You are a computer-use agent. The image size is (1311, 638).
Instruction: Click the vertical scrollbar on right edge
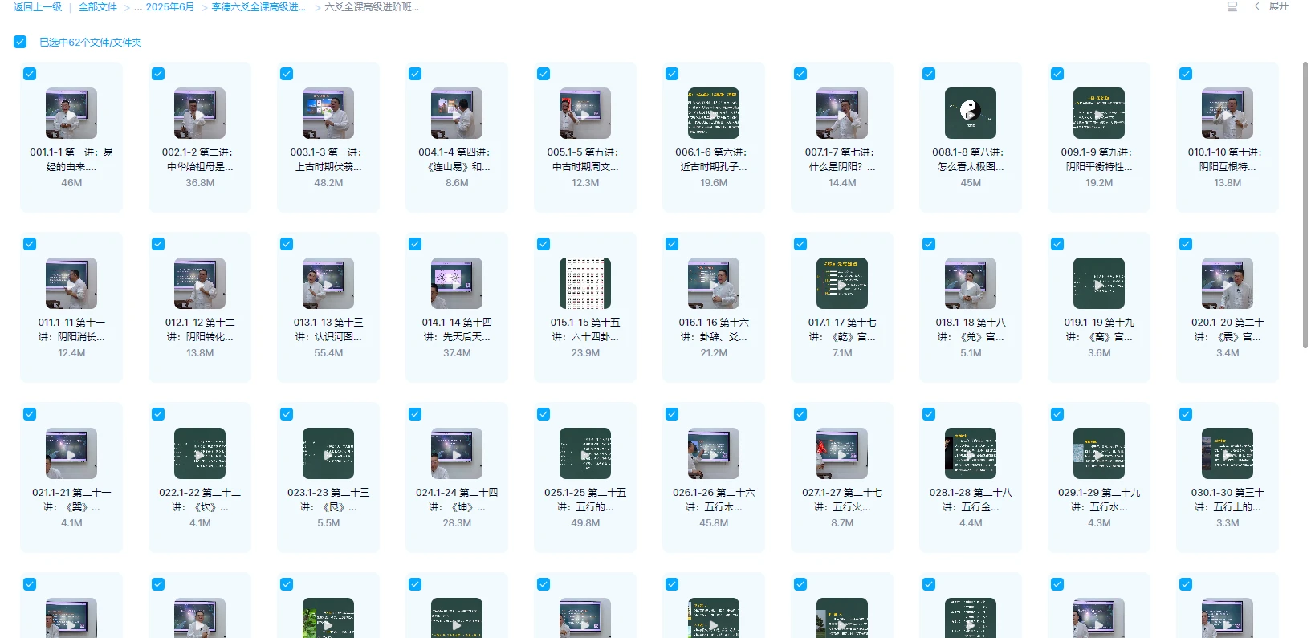(1305, 201)
